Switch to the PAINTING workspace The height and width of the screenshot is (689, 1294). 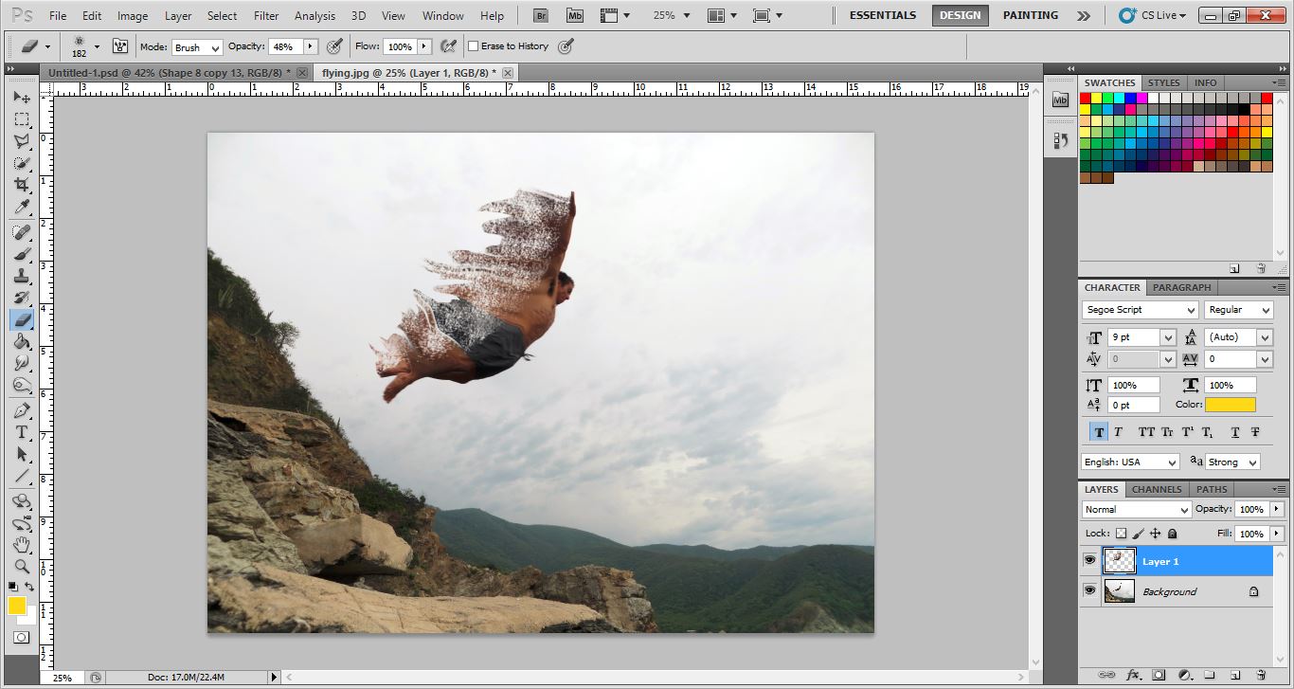pyautogui.click(x=1031, y=15)
